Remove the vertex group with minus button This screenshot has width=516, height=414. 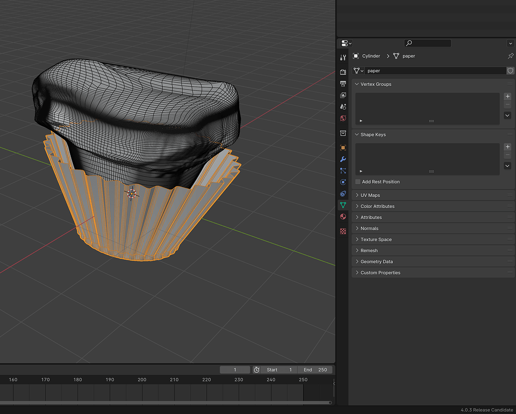pyautogui.click(x=508, y=104)
